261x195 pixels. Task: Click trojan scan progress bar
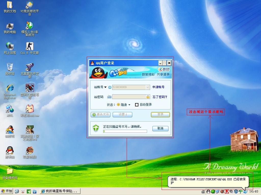pos(125,131)
